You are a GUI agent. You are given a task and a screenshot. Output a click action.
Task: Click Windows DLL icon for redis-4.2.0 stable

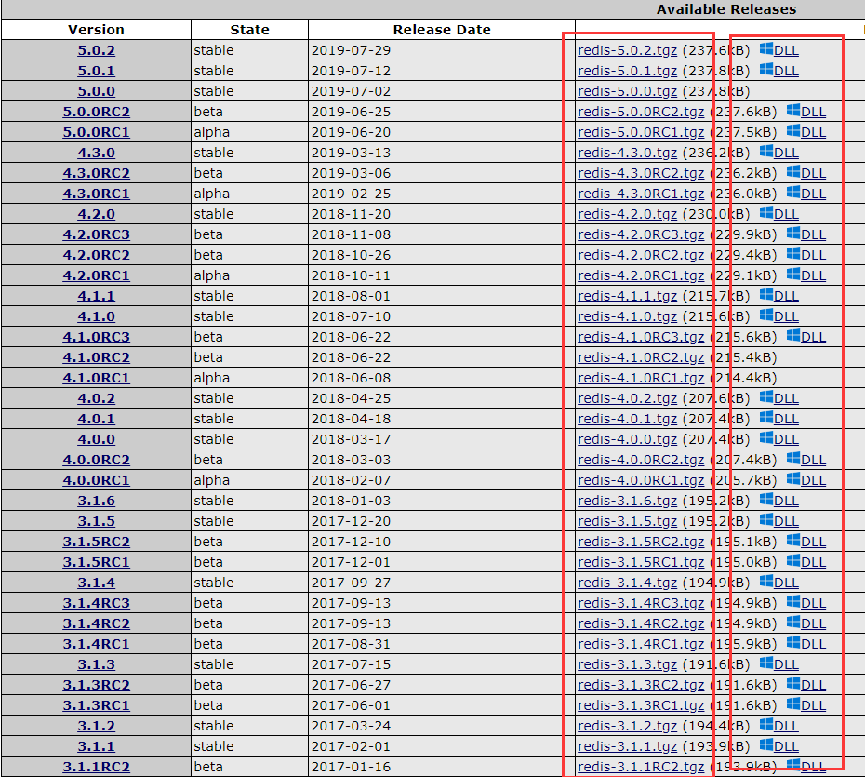766,212
